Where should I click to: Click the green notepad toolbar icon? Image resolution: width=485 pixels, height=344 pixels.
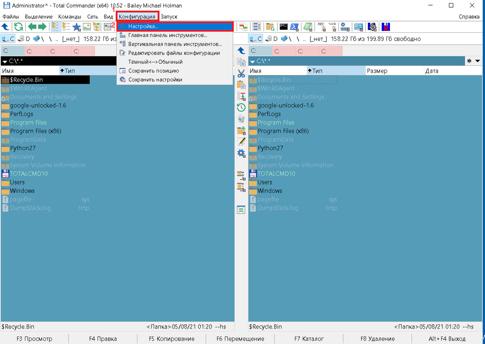pyautogui.click(x=308, y=27)
